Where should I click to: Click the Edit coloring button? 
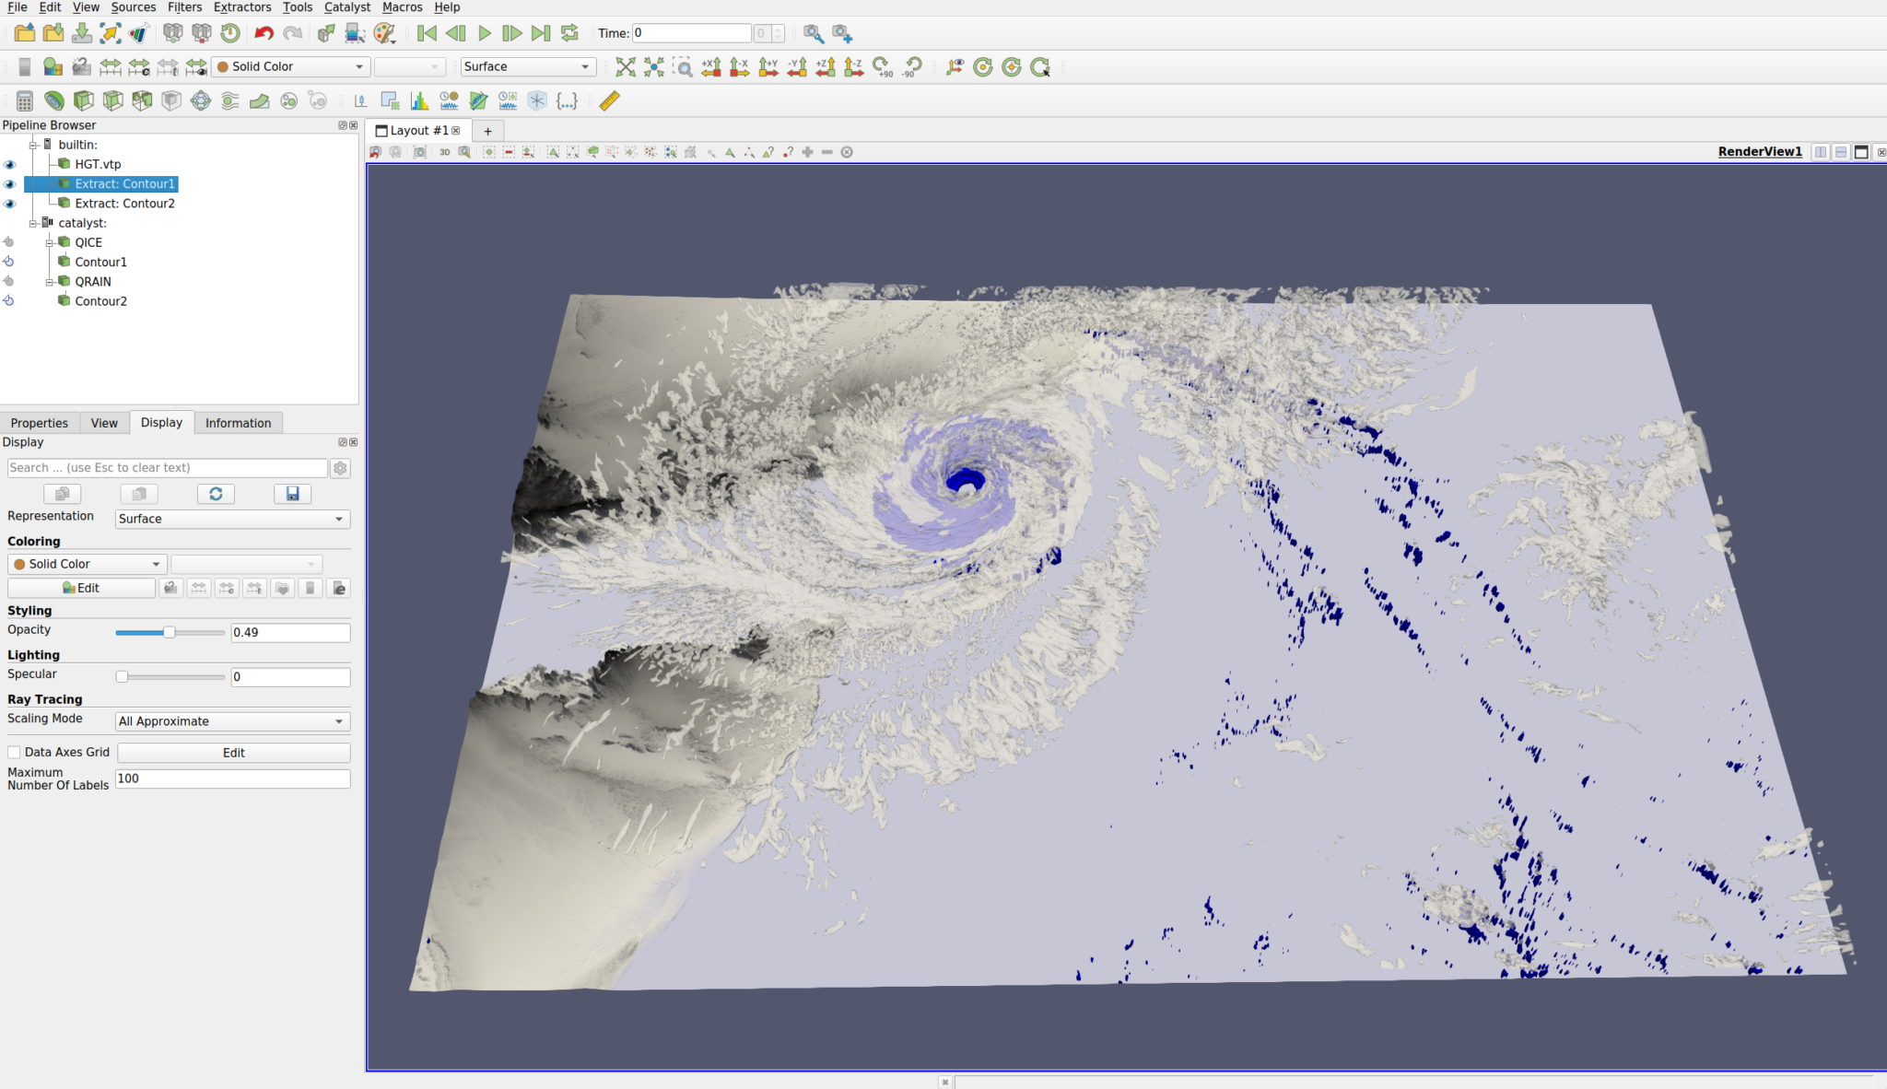coord(81,588)
